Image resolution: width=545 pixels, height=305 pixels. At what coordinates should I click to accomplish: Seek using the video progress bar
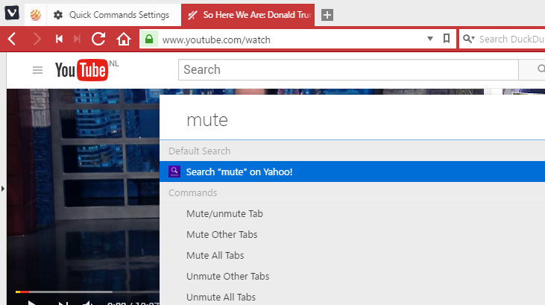[87, 292]
